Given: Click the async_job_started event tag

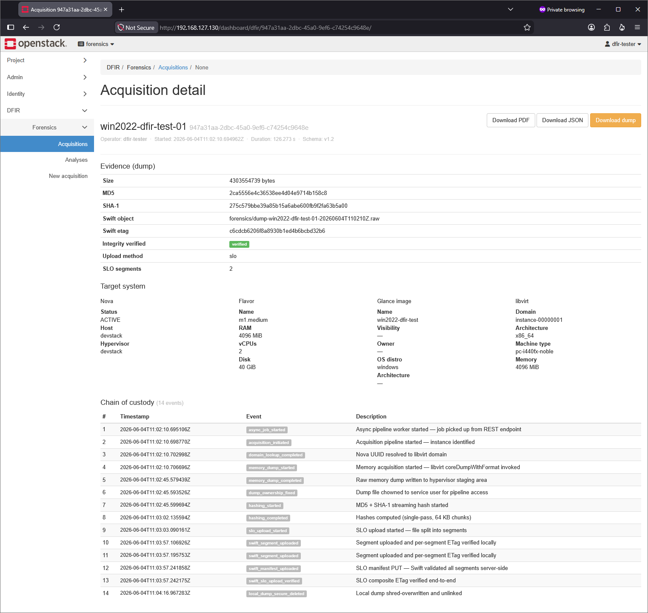Looking at the screenshot, I should (267, 430).
